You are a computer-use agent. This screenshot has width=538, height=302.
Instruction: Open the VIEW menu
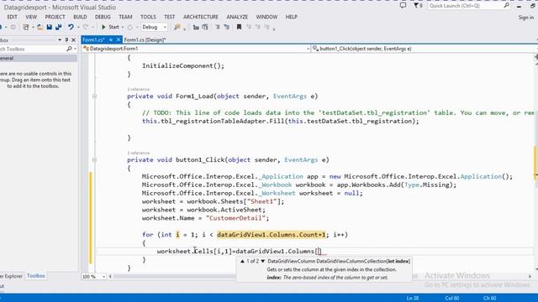(x=31, y=17)
